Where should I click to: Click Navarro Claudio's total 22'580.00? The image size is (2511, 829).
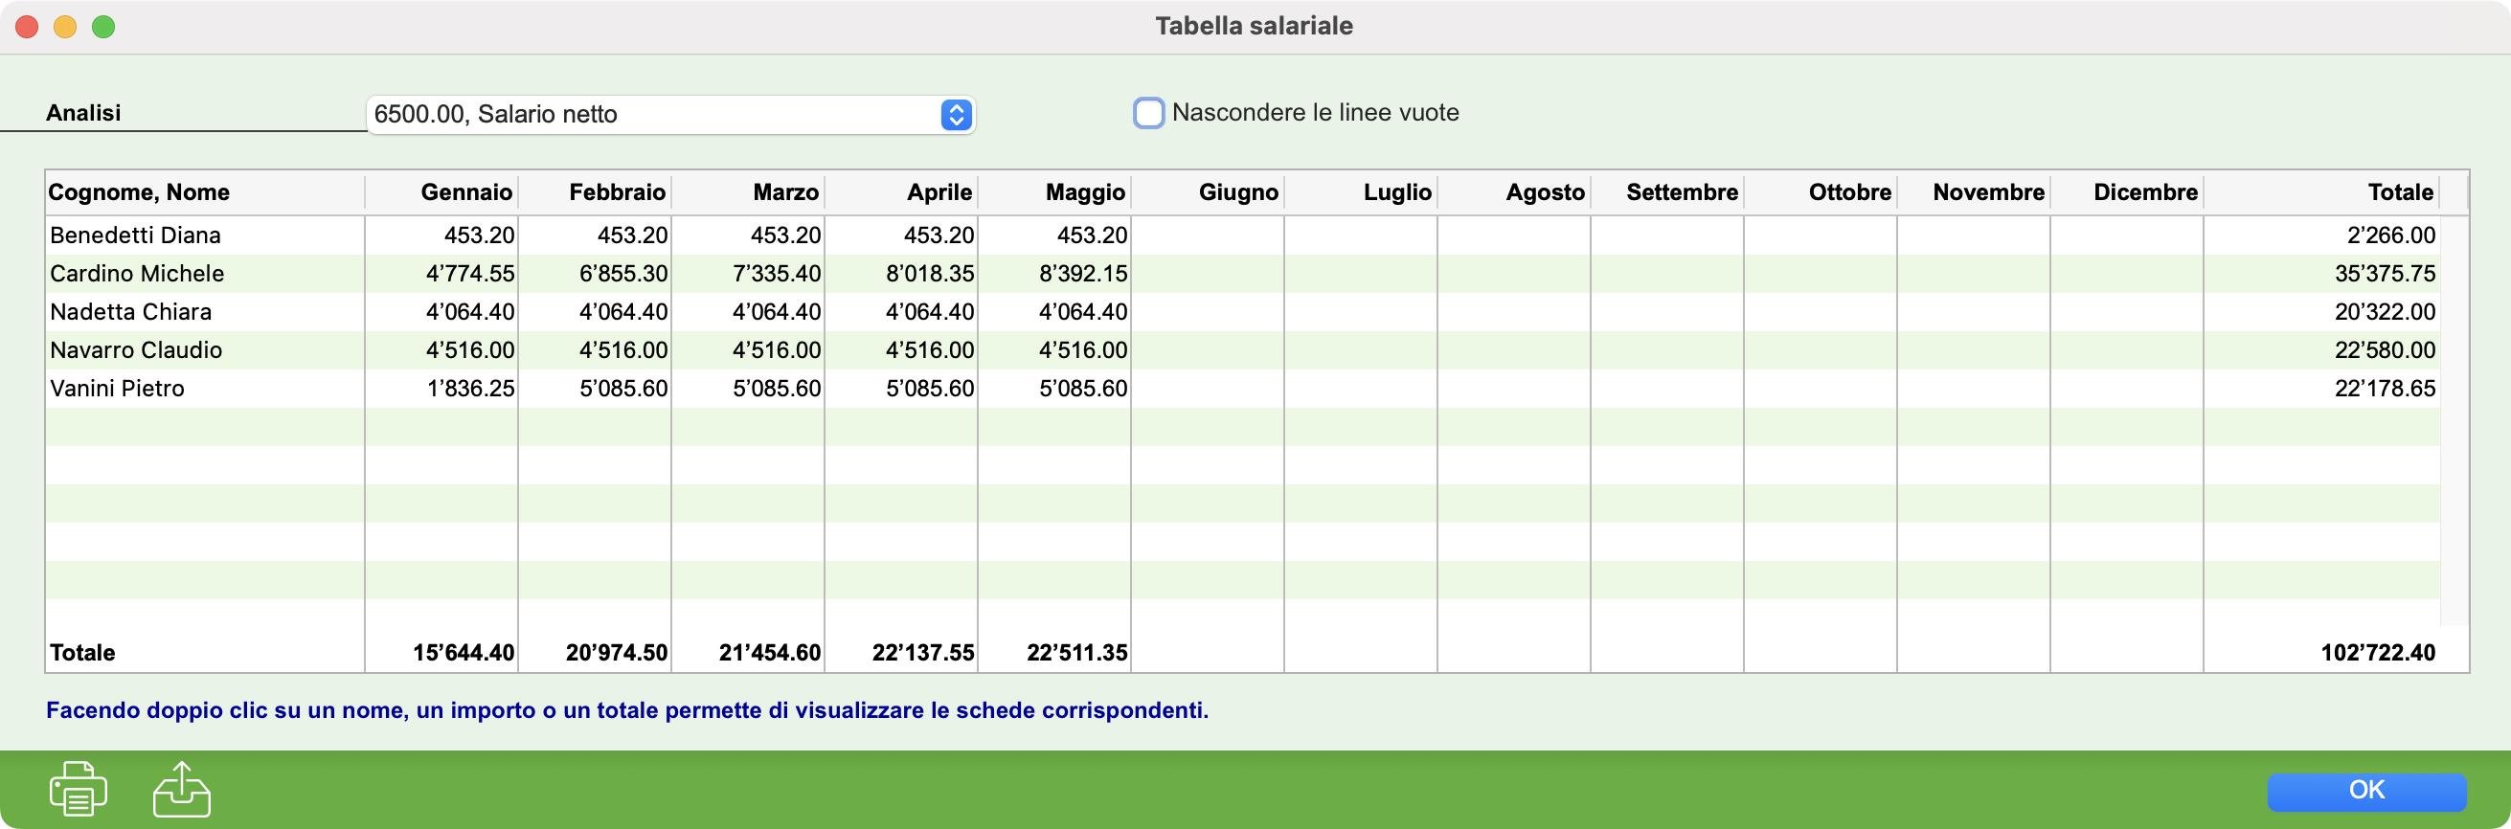coord(2385,349)
